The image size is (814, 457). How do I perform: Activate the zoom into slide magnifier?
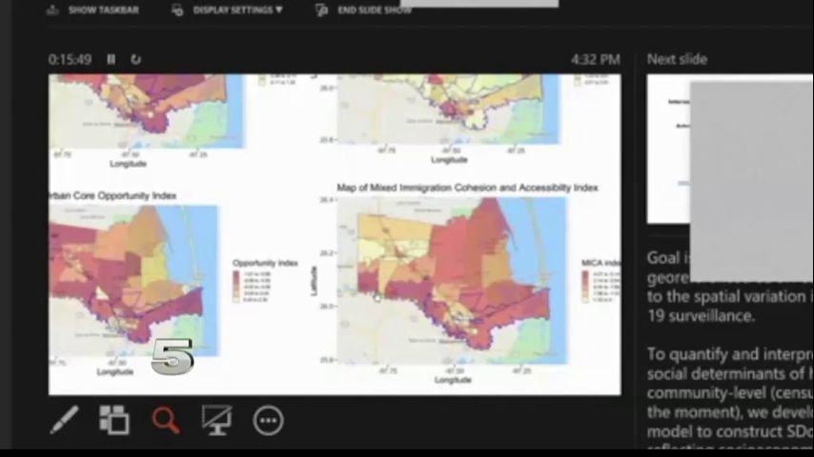pyautogui.click(x=166, y=420)
